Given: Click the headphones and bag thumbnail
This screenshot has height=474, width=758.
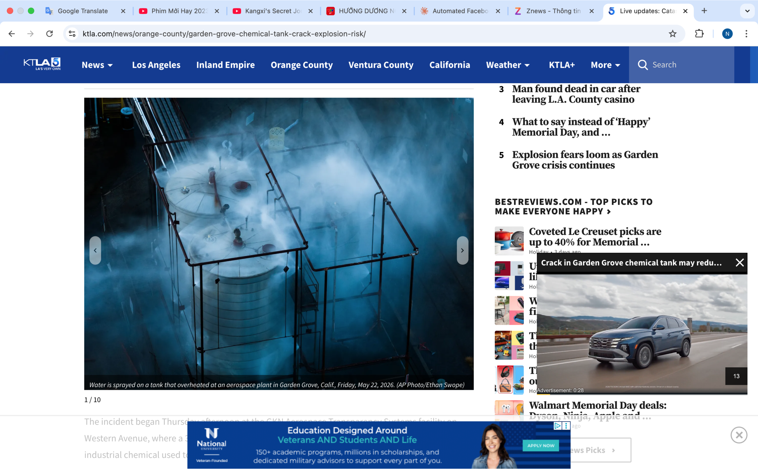Looking at the screenshot, I should [x=509, y=379].
